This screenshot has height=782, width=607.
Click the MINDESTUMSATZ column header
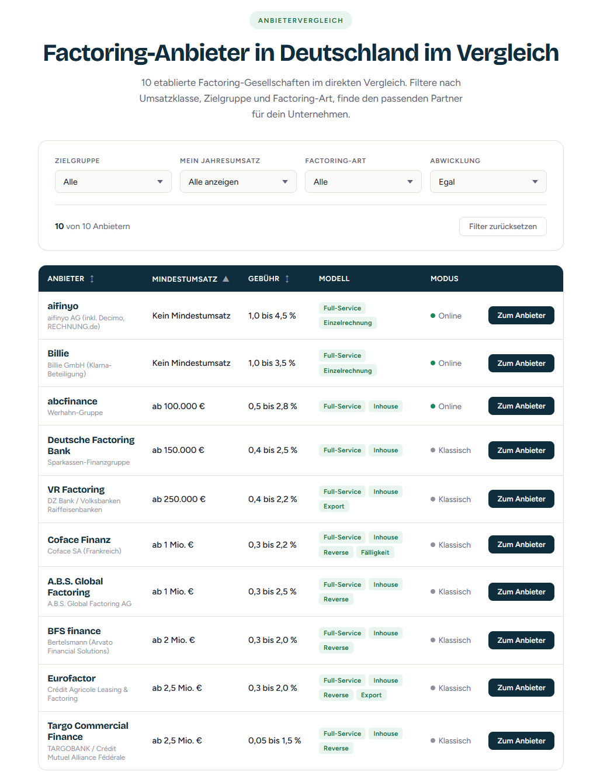coord(185,279)
